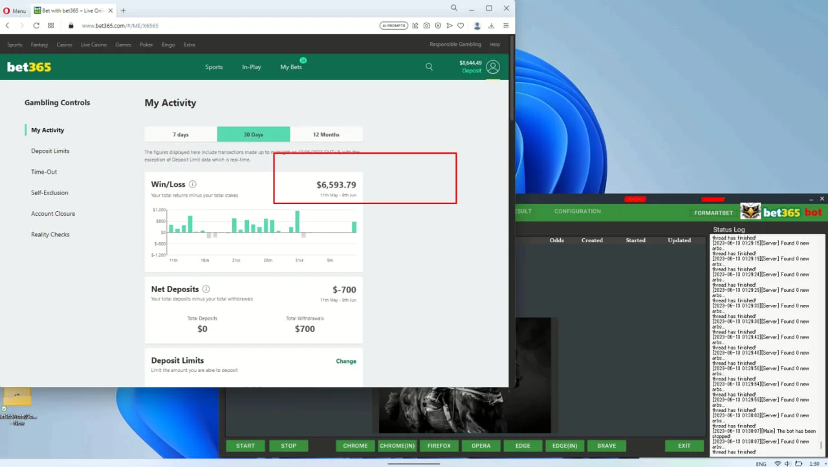
Task: Click the Deposit link under balance
Action: (x=472, y=71)
